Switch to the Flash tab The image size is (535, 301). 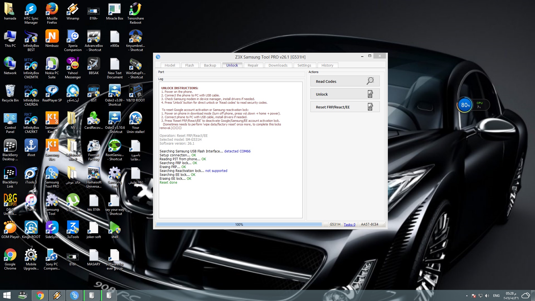(x=189, y=65)
